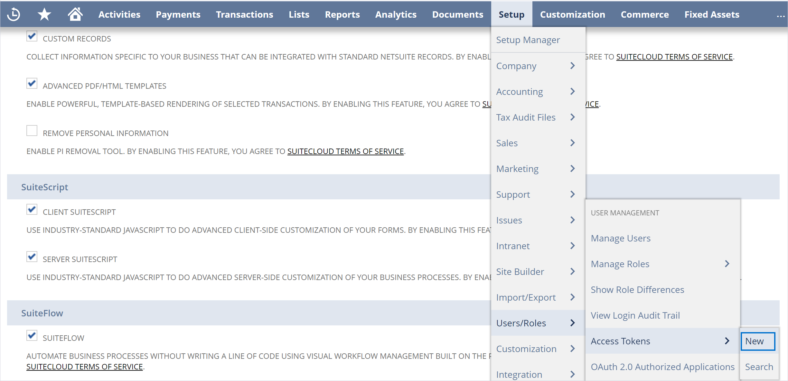Open the Commerce menu
The height and width of the screenshot is (381, 788).
tap(644, 14)
